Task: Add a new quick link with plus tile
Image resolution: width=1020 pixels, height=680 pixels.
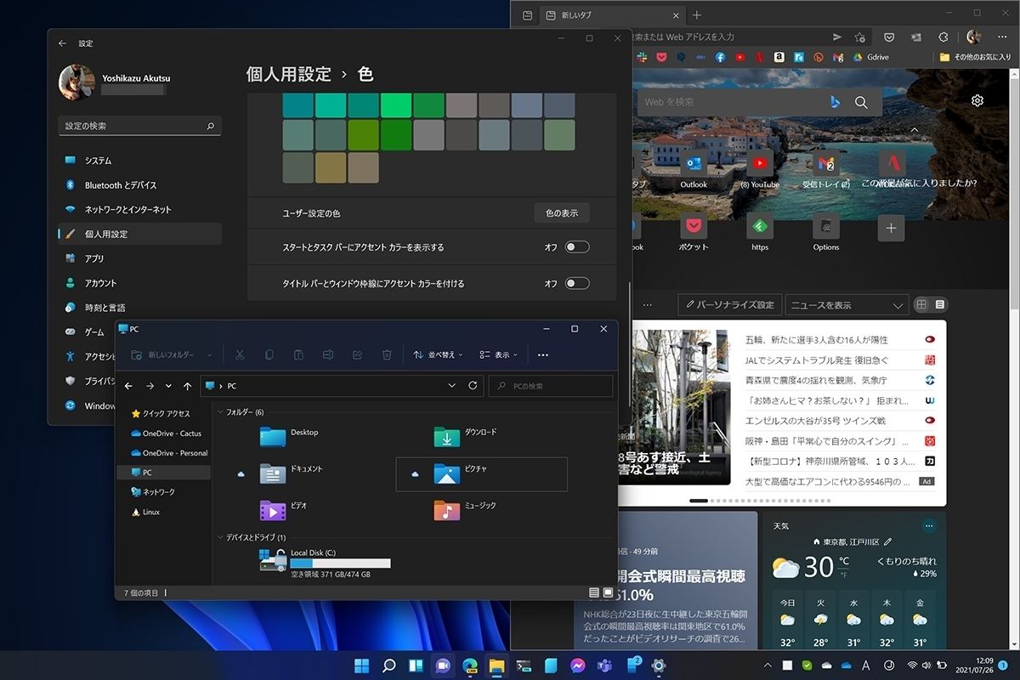Action: coord(891,228)
